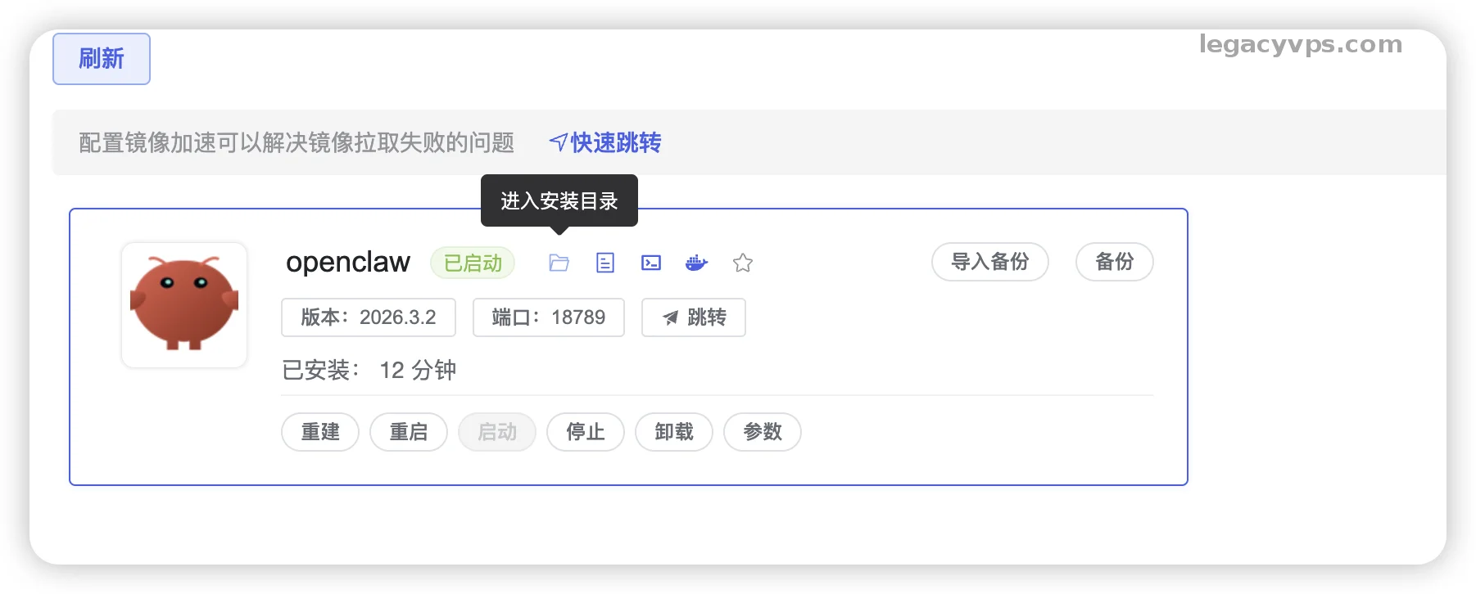
Task: Click the 版本: 2026.3.2 version tag
Action: tap(369, 317)
